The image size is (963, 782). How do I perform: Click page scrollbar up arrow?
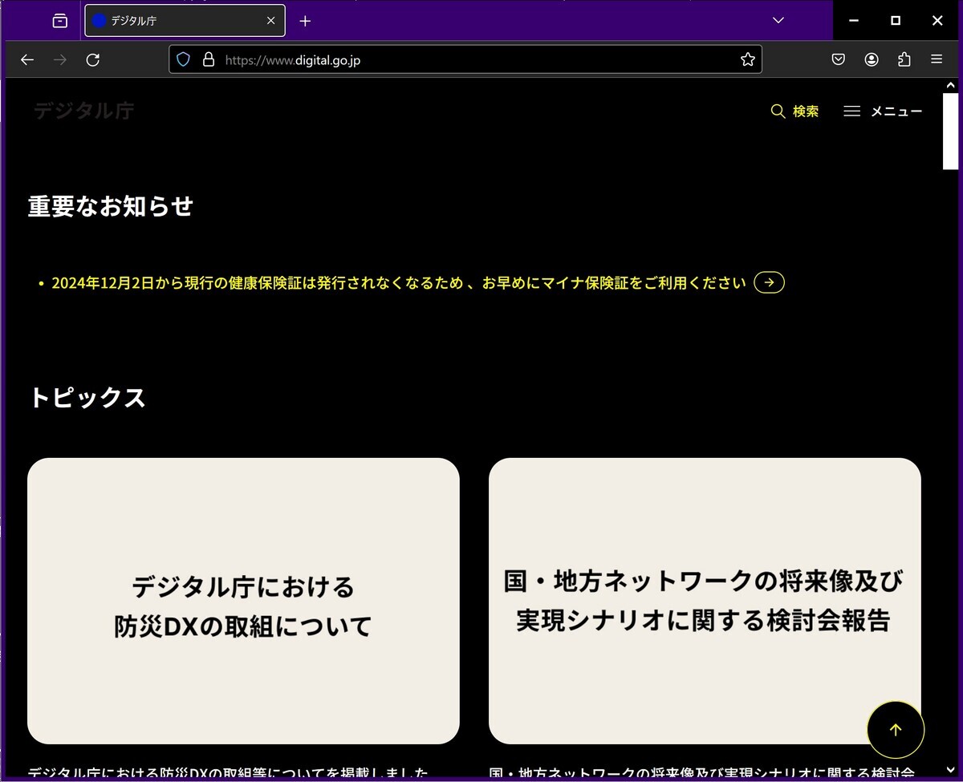click(x=951, y=86)
